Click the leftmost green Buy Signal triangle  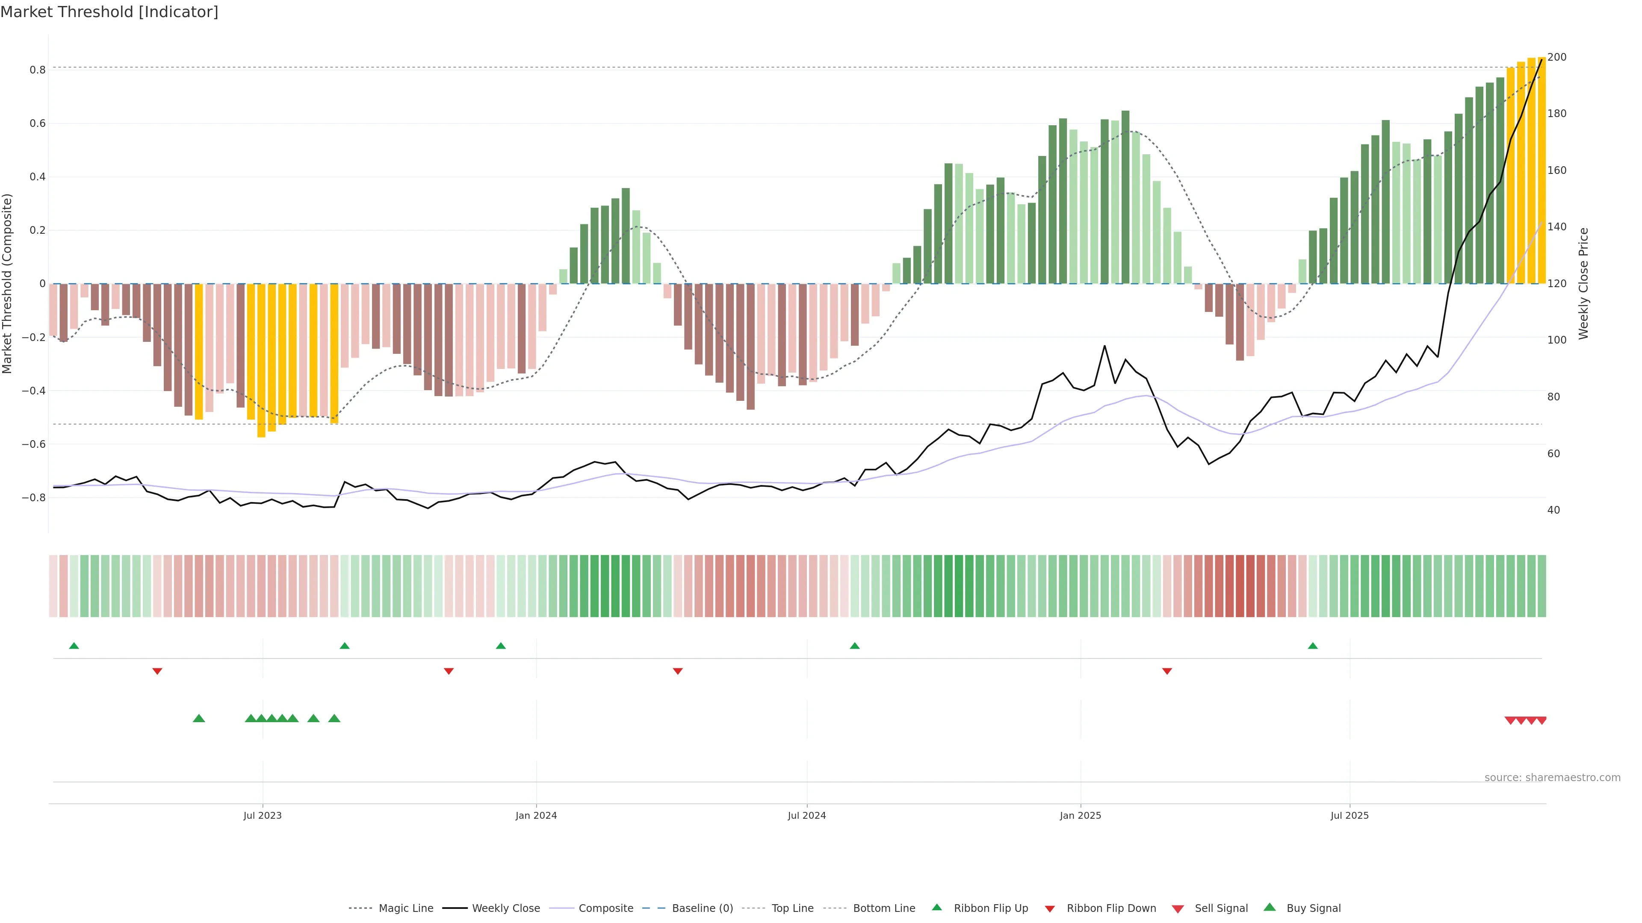pos(199,718)
